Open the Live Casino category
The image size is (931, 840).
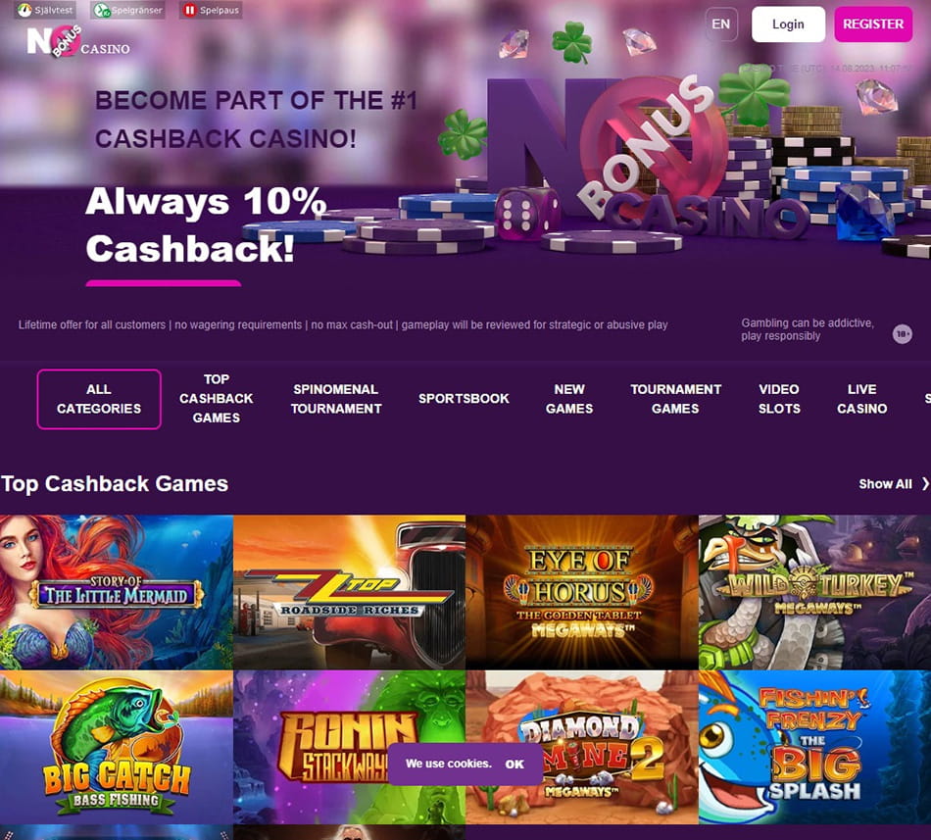(862, 399)
